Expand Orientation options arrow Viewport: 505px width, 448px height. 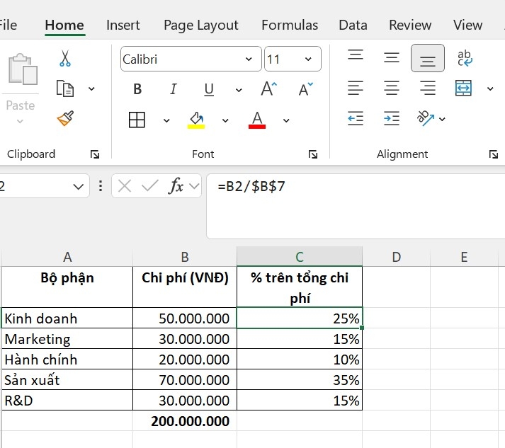coord(442,119)
